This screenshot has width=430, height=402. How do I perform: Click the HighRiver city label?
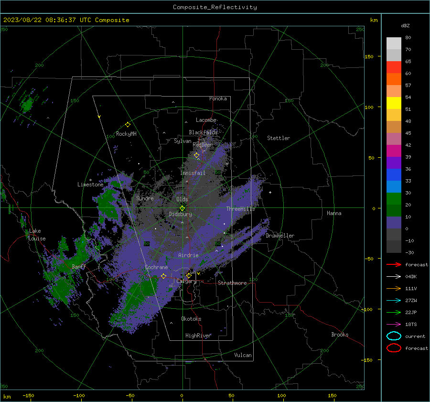coord(198,336)
